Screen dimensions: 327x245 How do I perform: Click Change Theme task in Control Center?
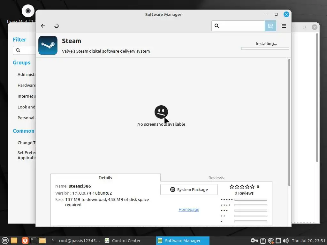(27, 143)
